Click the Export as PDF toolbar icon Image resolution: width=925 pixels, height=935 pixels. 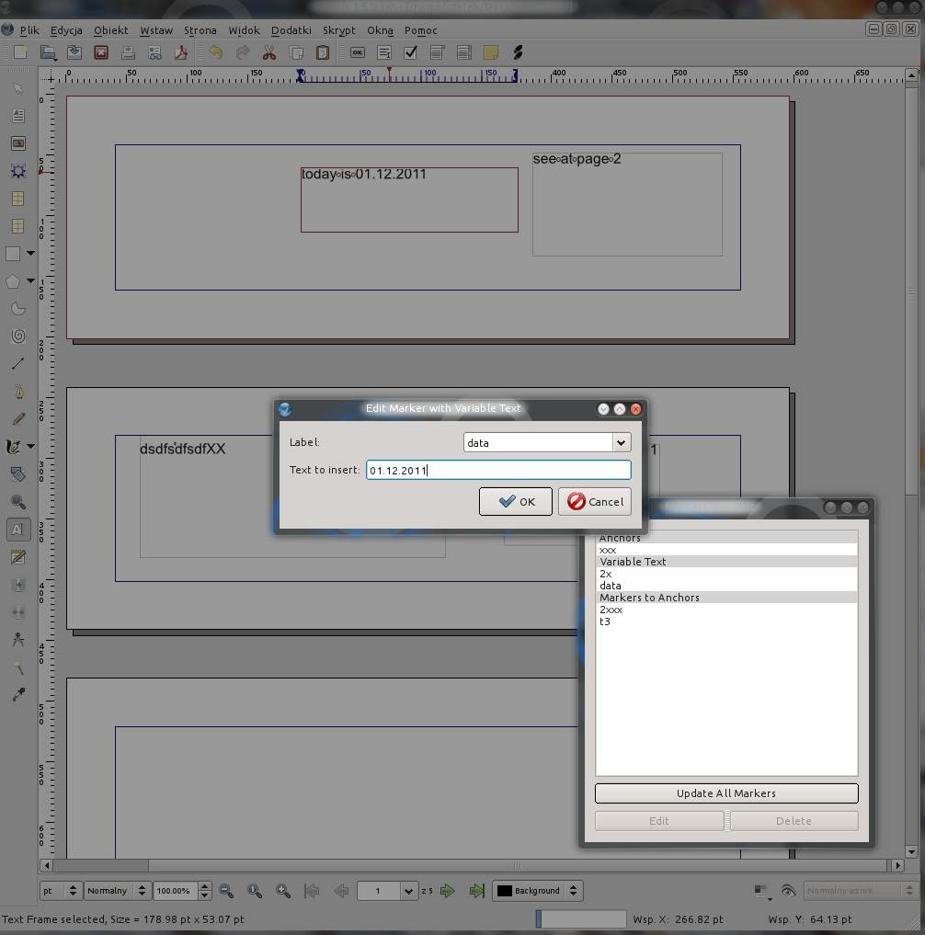pyautogui.click(x=181, y=53)
